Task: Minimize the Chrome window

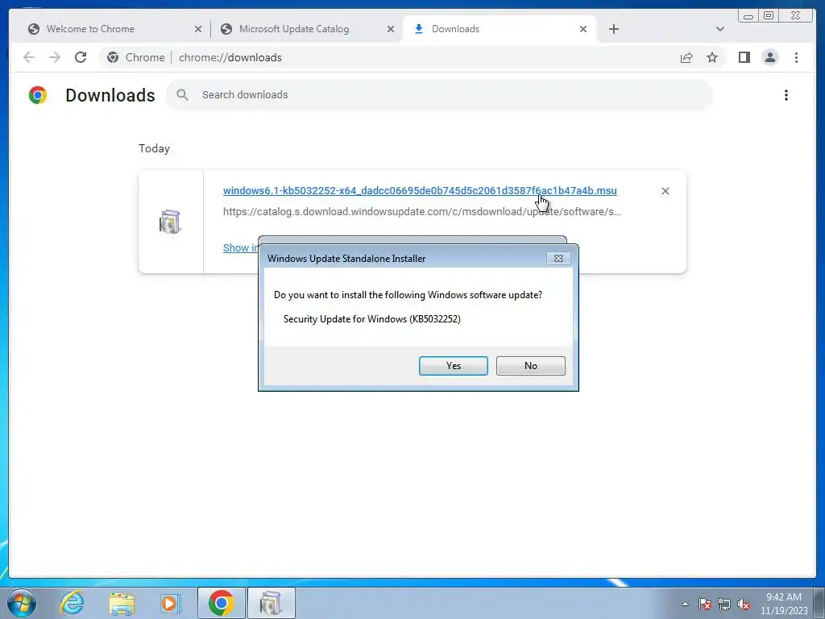Action: click(x=748, y=16)
